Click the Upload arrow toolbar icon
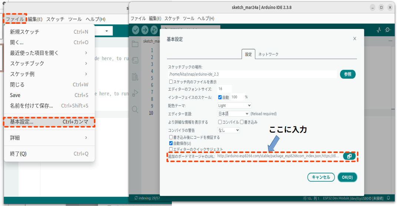The height and width of the screenshot is (206, 397). pos(145,30)
